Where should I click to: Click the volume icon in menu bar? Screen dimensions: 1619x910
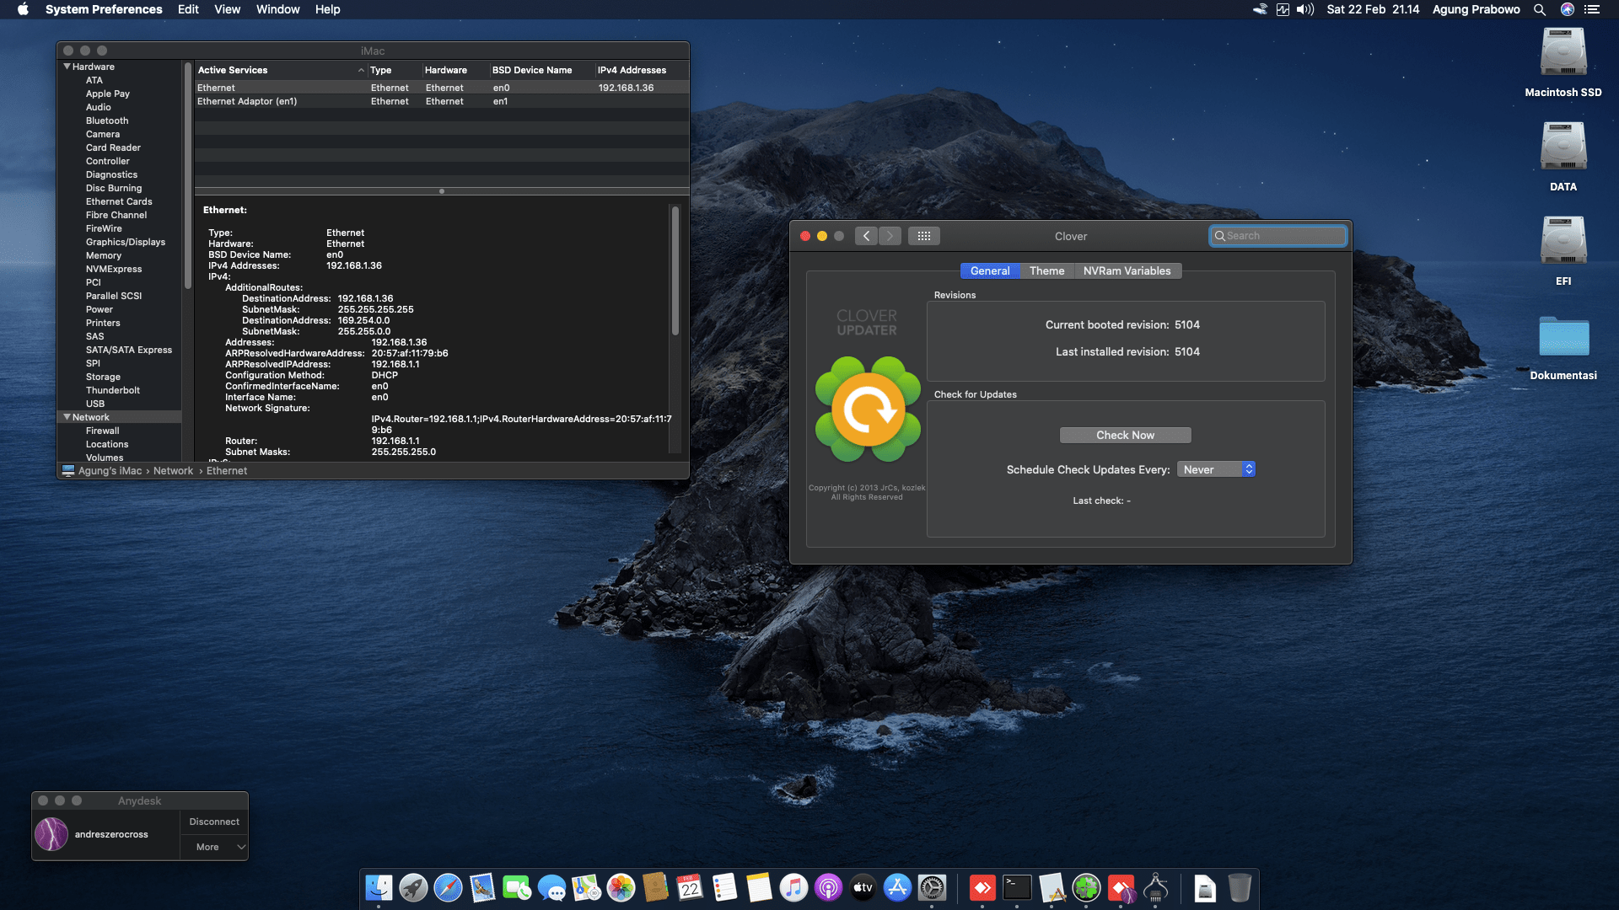(x=1305, y=9)
